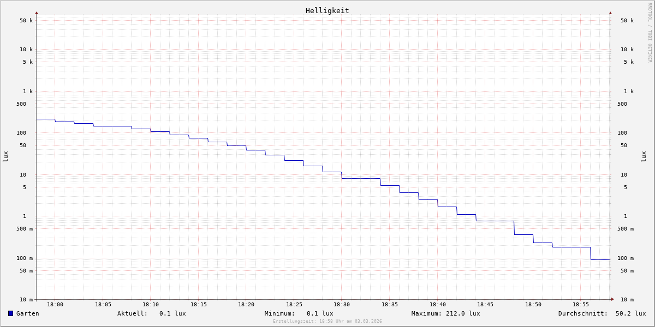
Task: Click the Aktuell 0.1 lux value
Action: point(172,313)
